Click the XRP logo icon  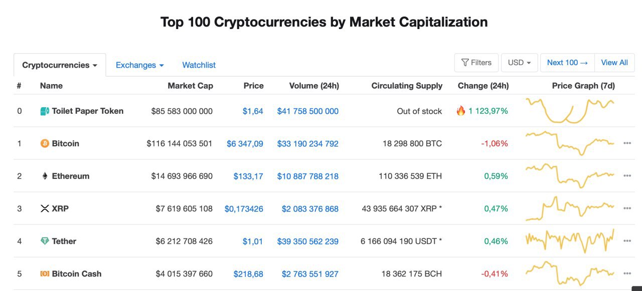point(45,209)
